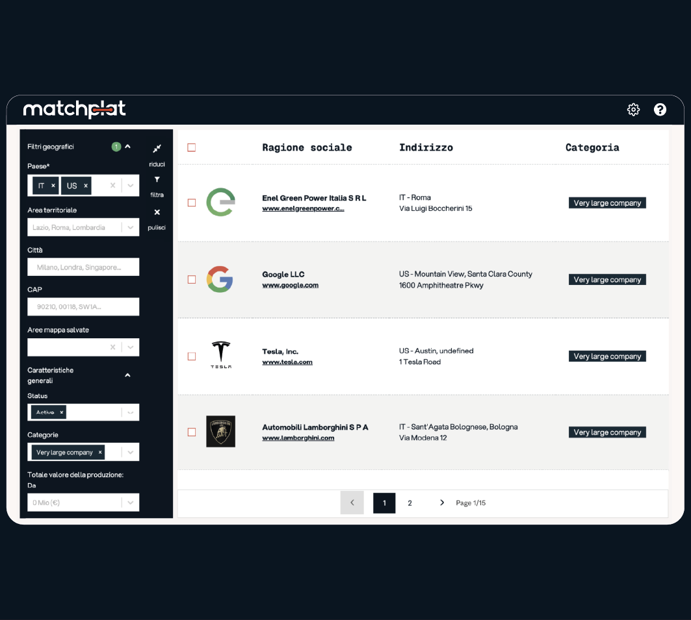Open the settings gear icon
The image size is (691, 620).
[633, 110]
